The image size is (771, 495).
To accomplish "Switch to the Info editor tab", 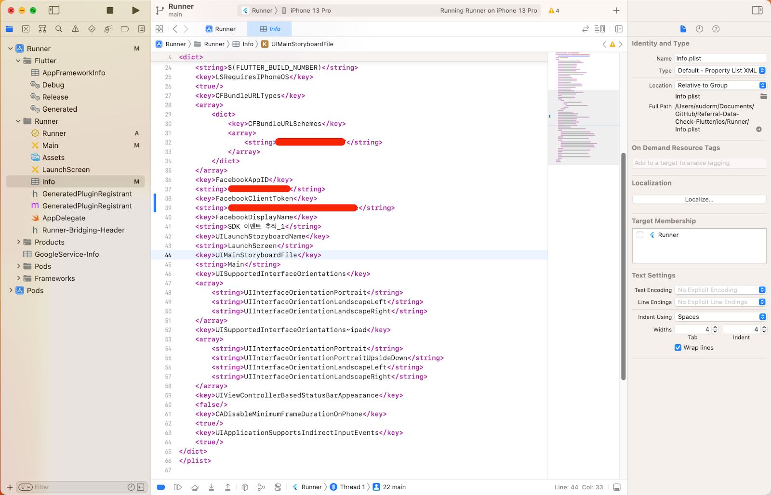I will 270,29.
